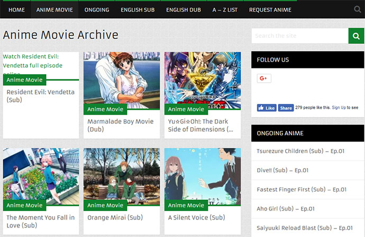Open the REQUEST ANIME menu item
365x237 pixels.
tap(270, 10)
